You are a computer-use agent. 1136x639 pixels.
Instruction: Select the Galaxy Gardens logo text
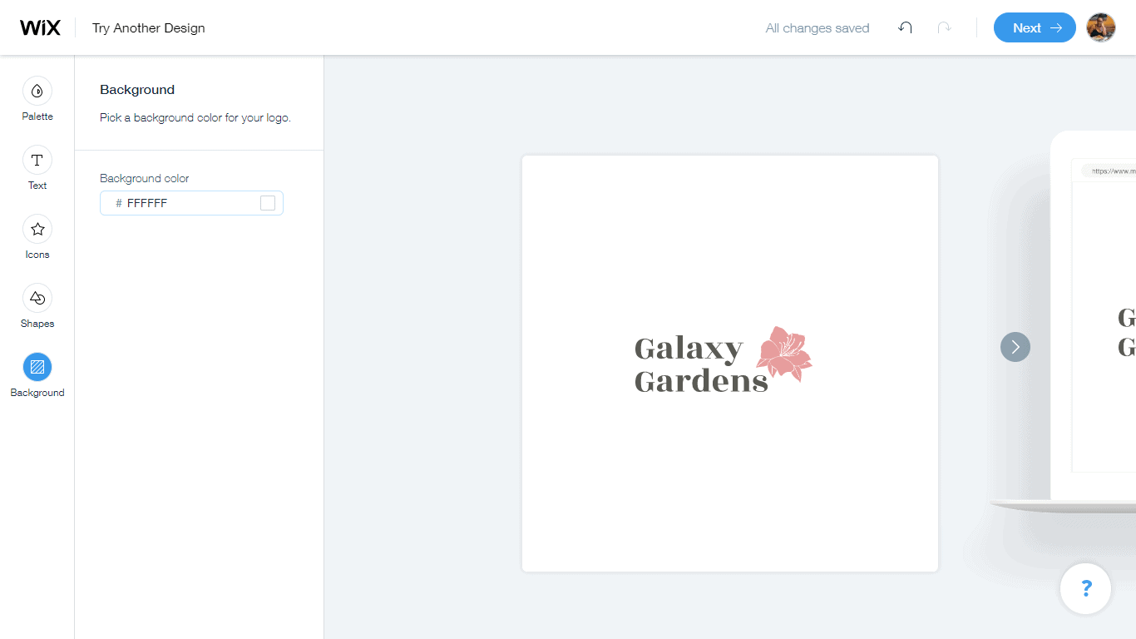(701, 364)
